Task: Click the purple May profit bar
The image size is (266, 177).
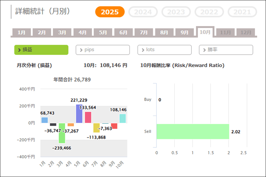Action: [79, 114]
